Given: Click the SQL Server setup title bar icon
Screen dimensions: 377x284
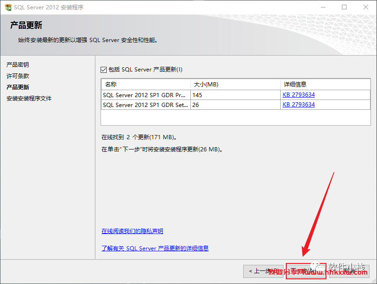Looking at the screenshot, I should pos(8,7).
